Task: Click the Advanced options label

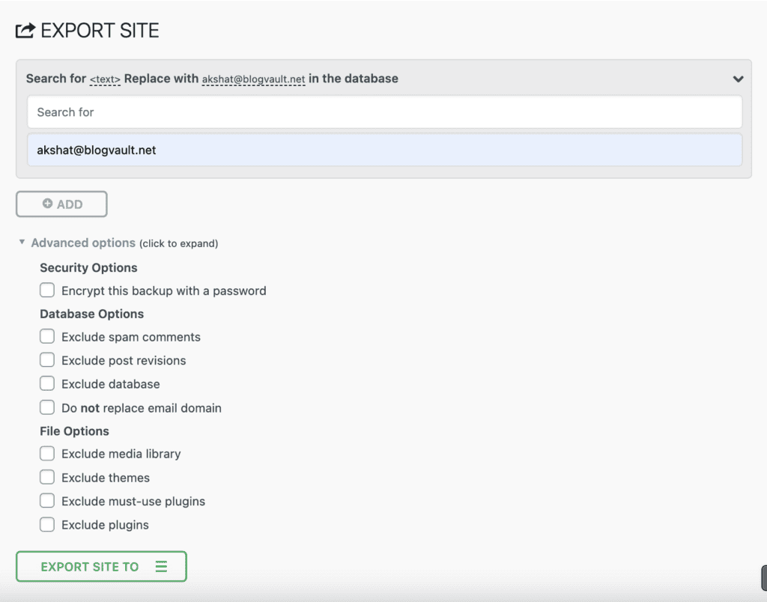Action: click(x=83, y=243)
